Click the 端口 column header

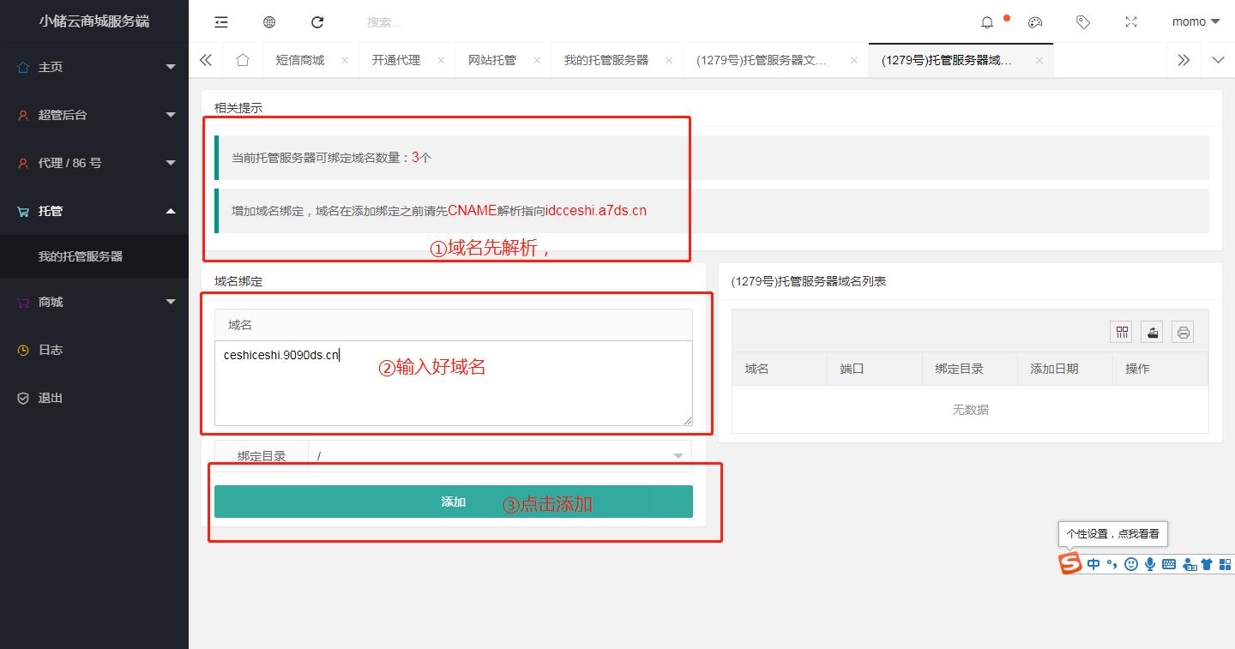click(875, 369)
